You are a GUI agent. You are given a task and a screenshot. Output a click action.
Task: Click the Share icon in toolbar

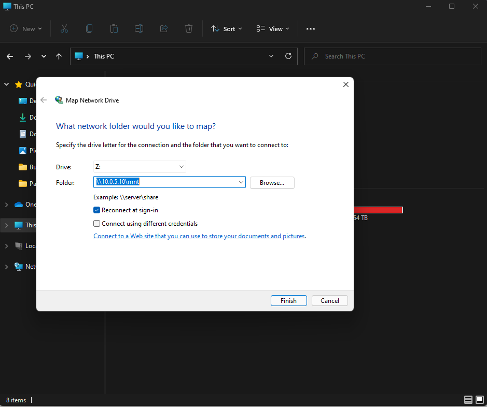164,29
